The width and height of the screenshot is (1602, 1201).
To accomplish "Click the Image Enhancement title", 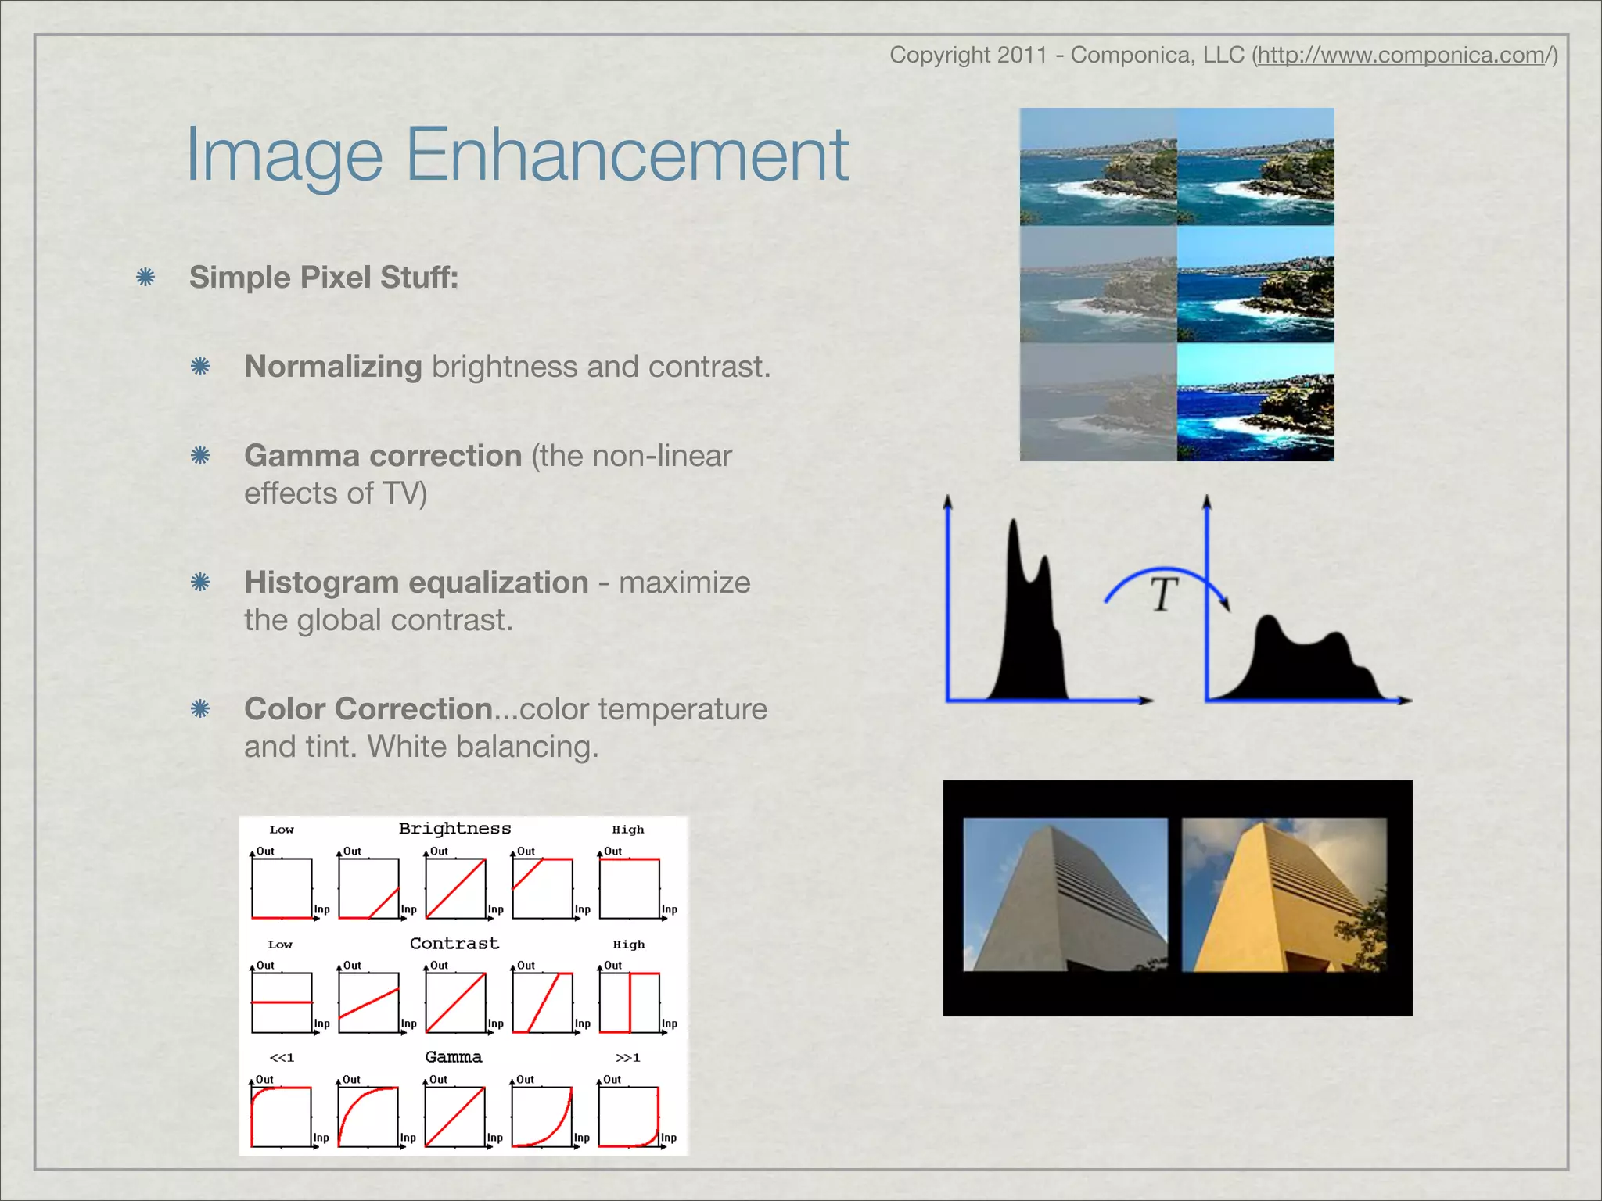I will [x=516, y=155].
